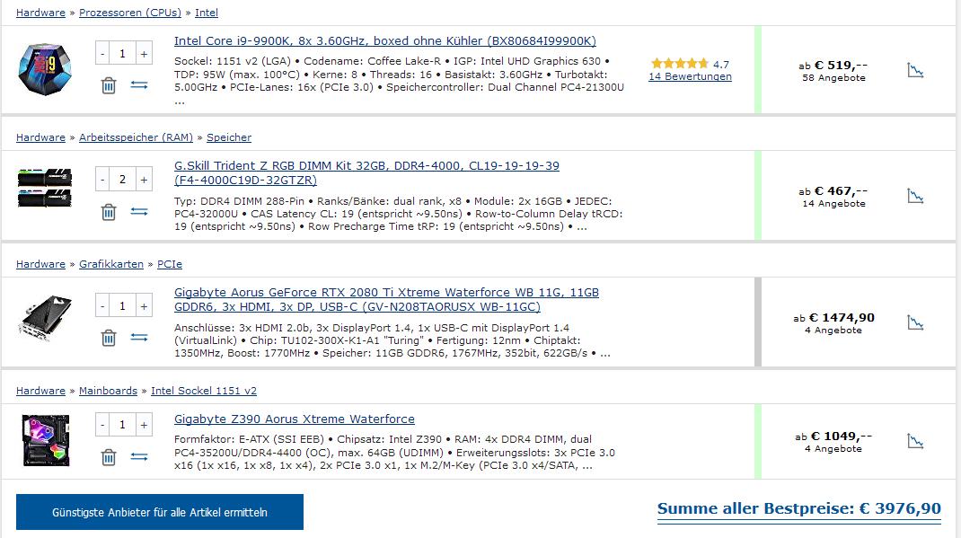
Task: Go to Grafikkarten breadcrumb
Action: coord(111,264)
